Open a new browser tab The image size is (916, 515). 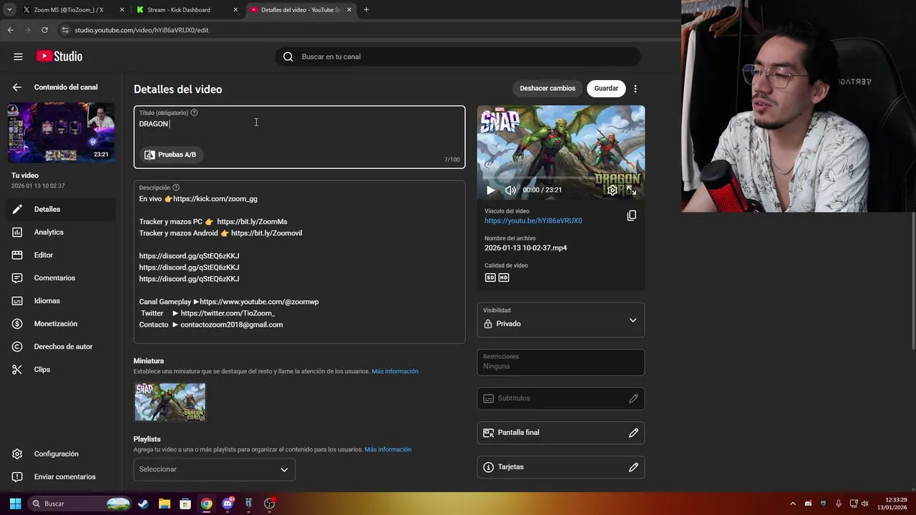(366, 10)
